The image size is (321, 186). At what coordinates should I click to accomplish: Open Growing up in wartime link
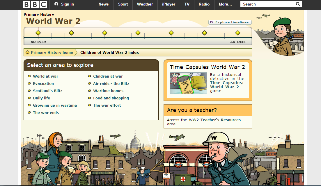tap(55, 105)
